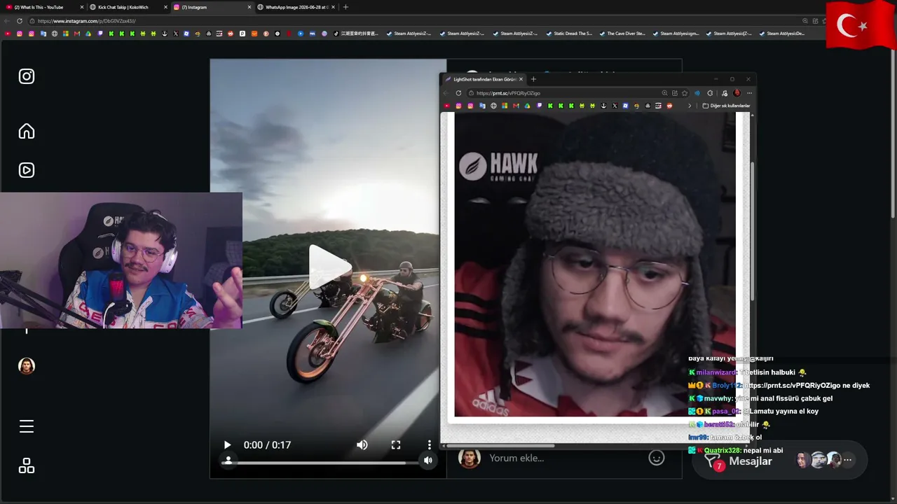Enter fullscreen for the motorcycle video

[x=396, y=445]
